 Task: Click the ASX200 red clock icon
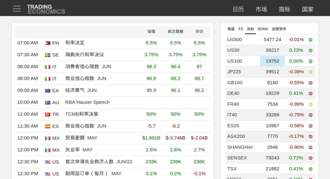coord(311,136)
